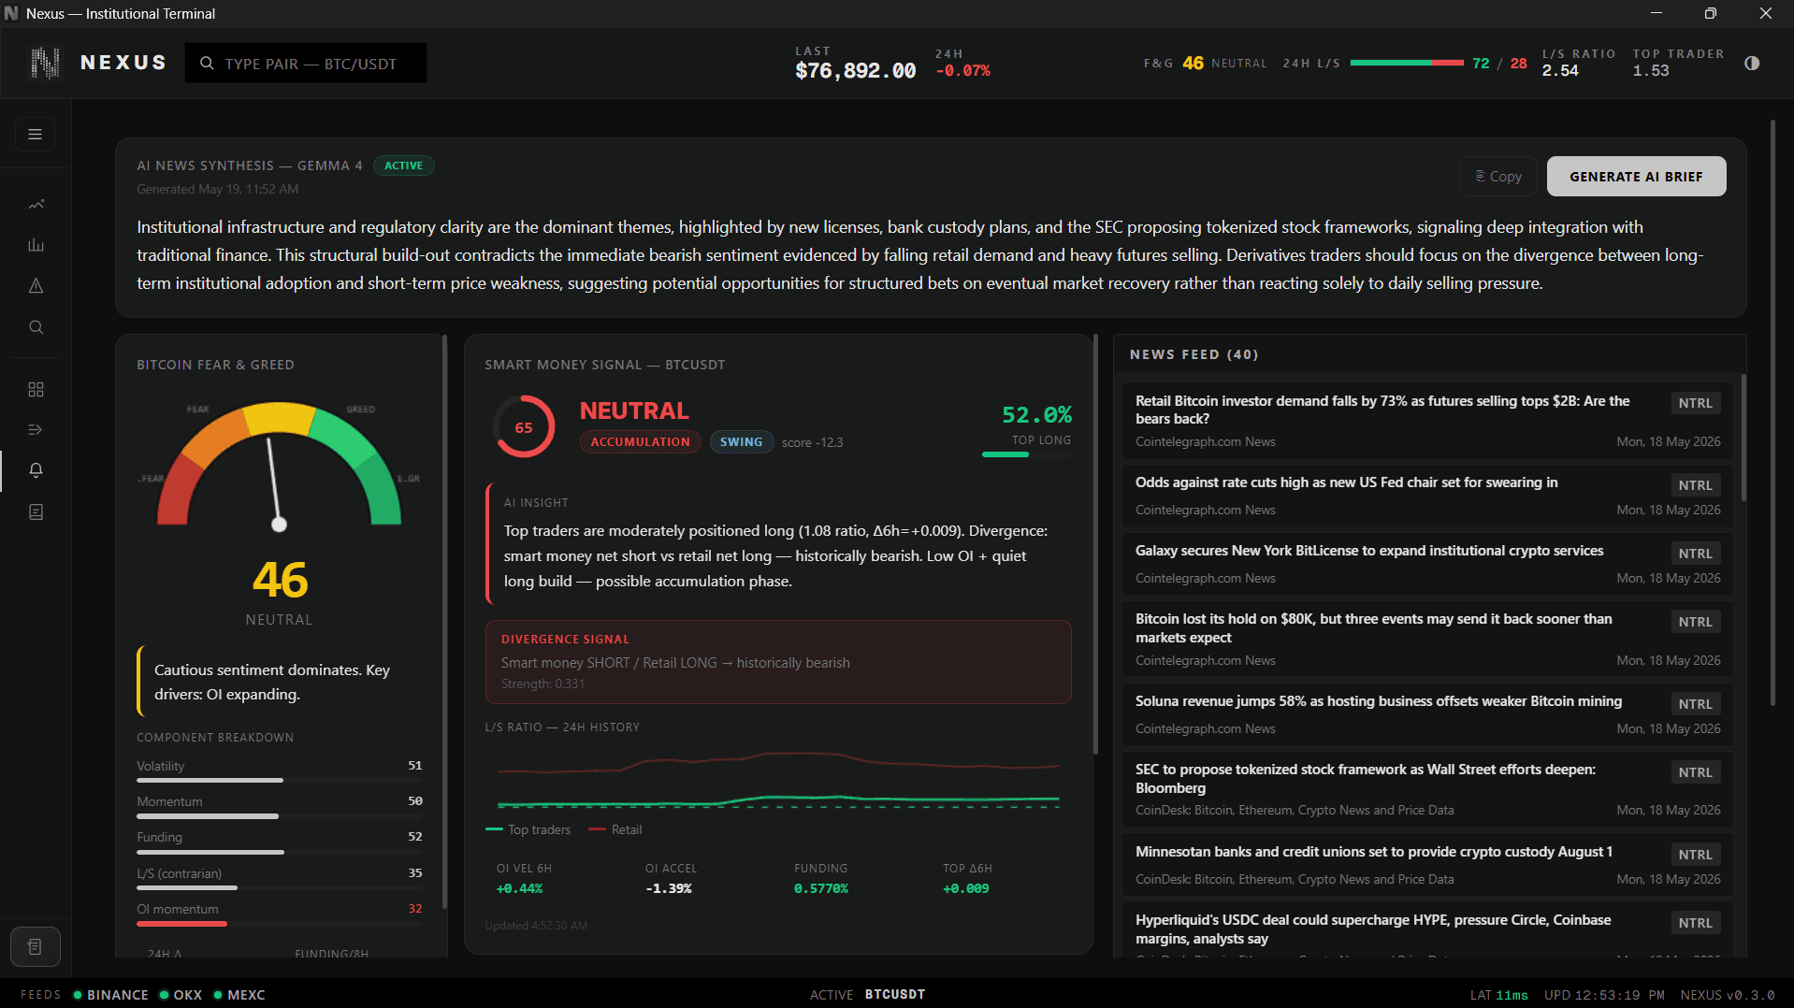Viewport: 1794px width, 1008px height.
Task: Click the Divergence Signal box
Action: click(x=778, y=662)
